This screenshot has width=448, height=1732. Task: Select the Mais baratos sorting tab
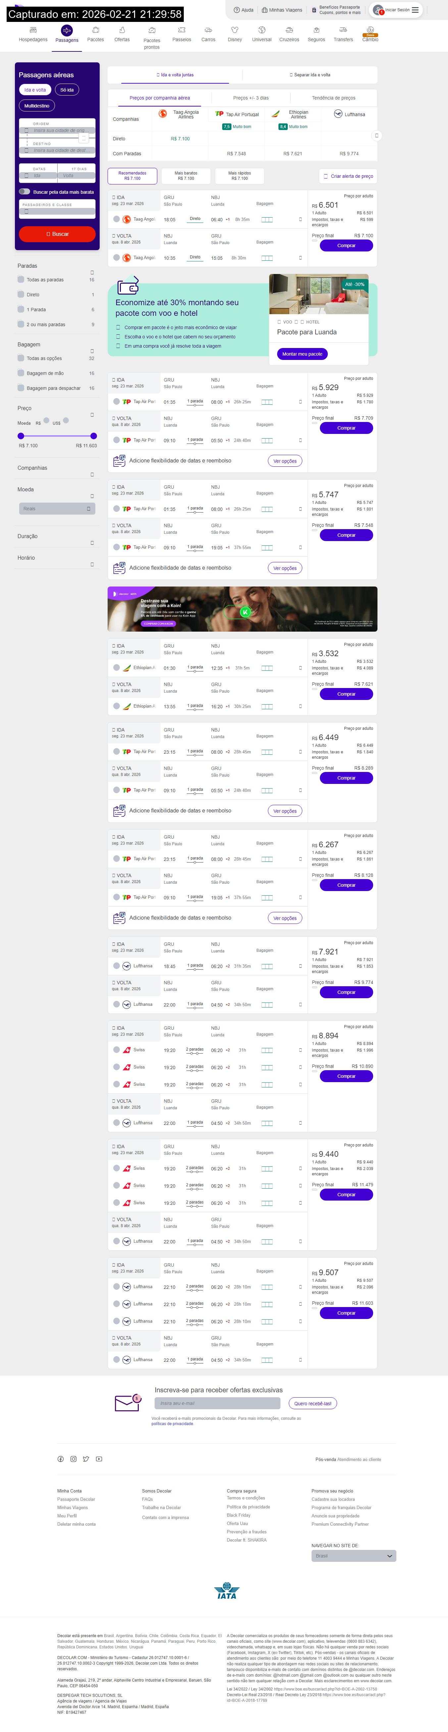186,176
